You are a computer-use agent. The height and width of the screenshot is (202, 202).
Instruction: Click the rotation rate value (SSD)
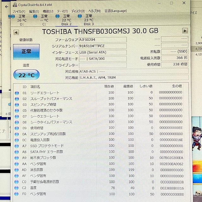[x=175, y=52]
